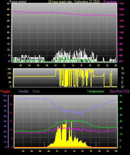Click the E compass direction label
130x155 pixels.
click(122, 82)
